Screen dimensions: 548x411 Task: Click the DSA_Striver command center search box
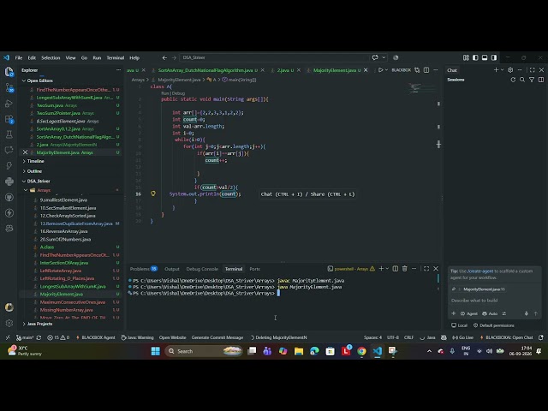pos(276,57)
